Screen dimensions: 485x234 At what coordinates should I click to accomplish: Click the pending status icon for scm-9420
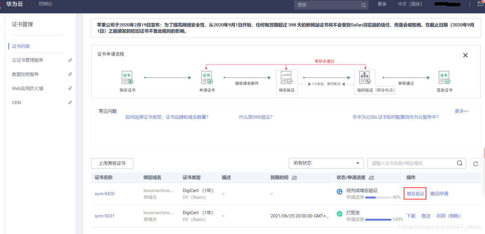[339, 192]
